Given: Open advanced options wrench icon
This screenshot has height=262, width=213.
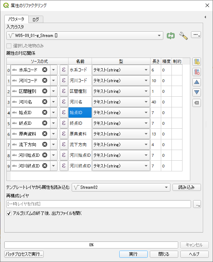Looking at the screenshot, I should (x=183, y=35).
